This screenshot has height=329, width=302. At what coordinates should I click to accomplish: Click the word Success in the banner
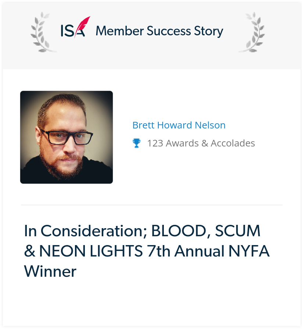point(169,31)
